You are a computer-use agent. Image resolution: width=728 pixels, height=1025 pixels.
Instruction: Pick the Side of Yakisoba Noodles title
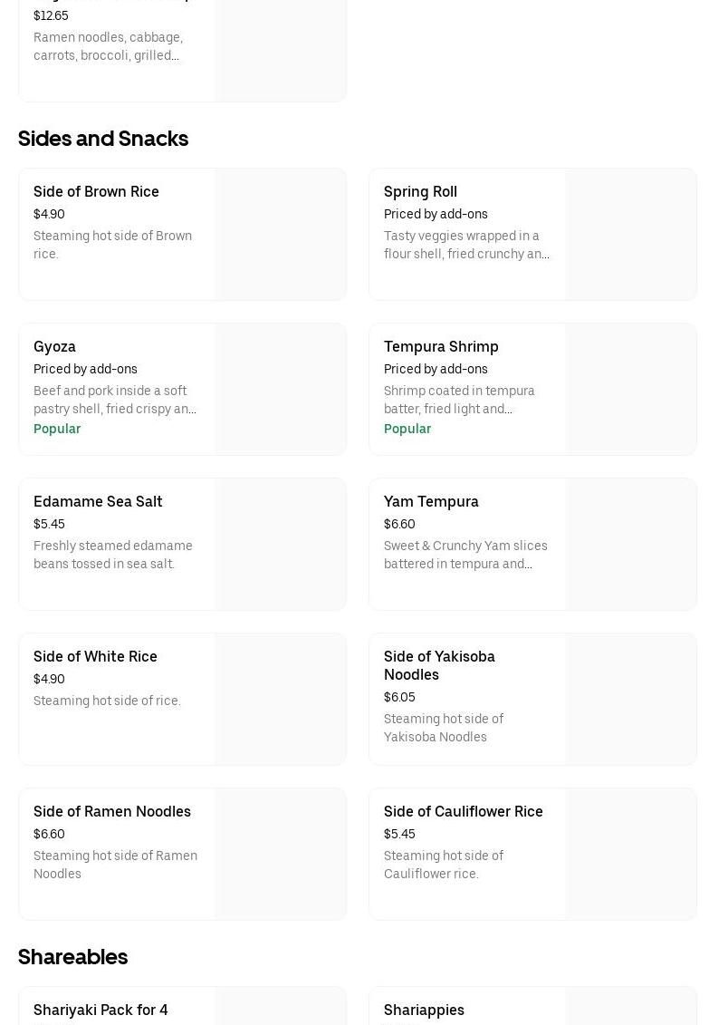click(x=439, y=665)
